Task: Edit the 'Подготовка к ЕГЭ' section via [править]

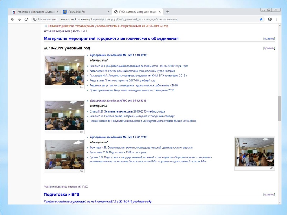Action: (269, 194)
